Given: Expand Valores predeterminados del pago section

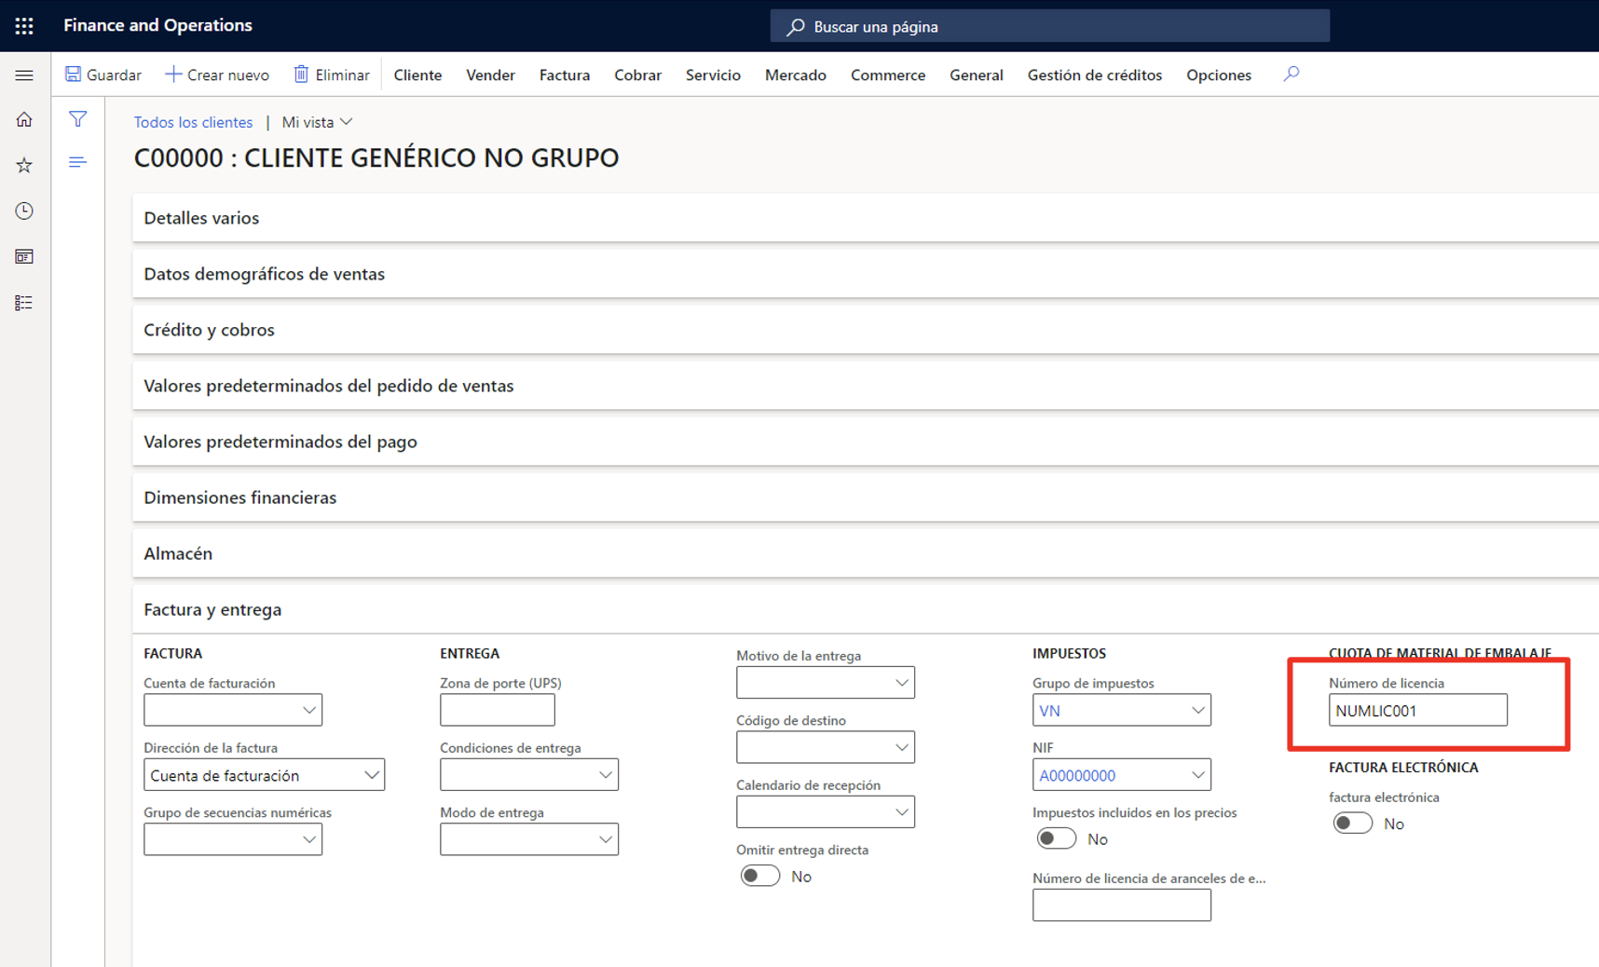Looking at the screenshot, I should (x=866, y=442).
